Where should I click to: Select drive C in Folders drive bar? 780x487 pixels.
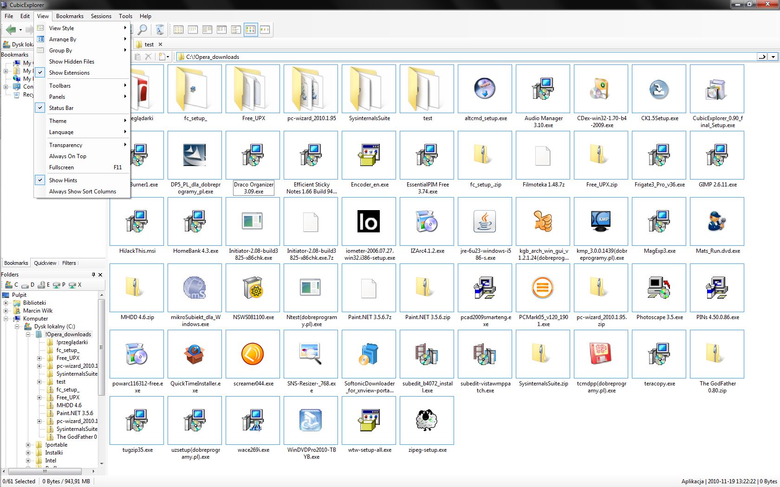click(x=12, y=285)
